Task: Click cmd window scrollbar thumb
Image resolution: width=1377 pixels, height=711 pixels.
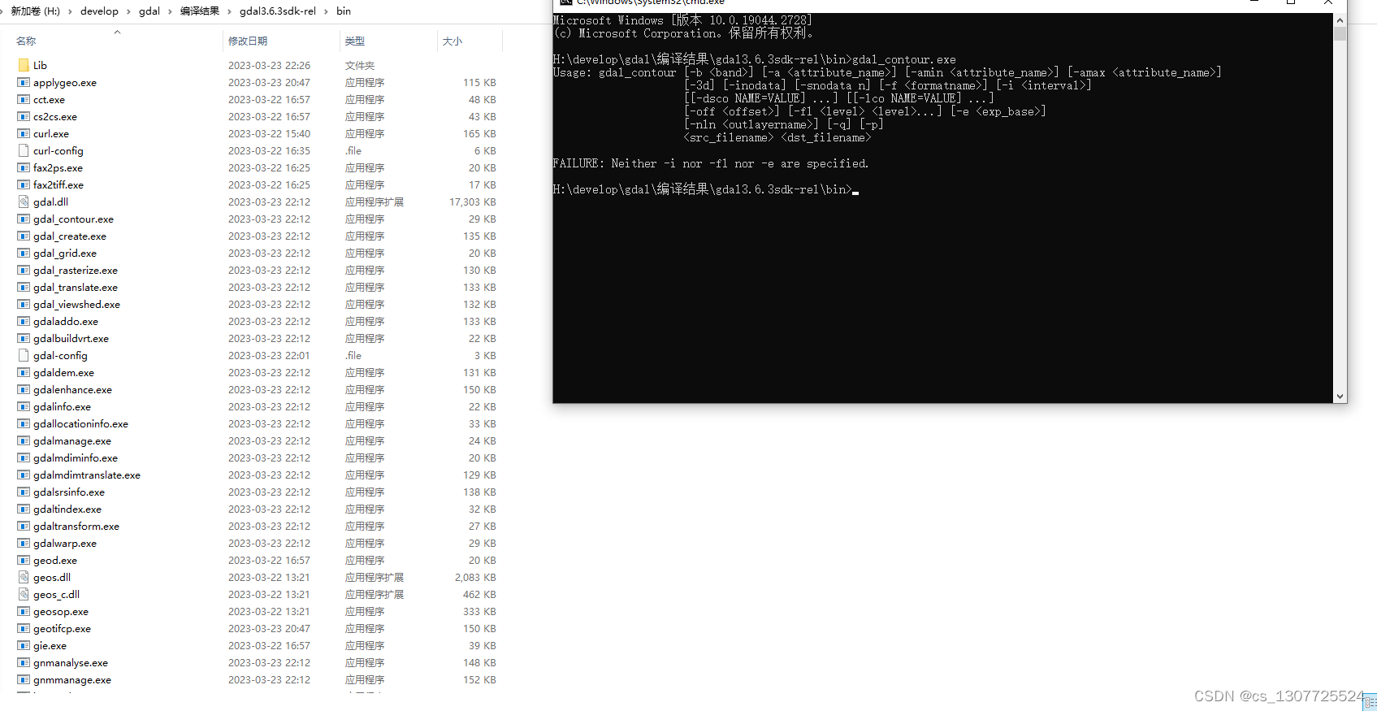Action: 1340,34
